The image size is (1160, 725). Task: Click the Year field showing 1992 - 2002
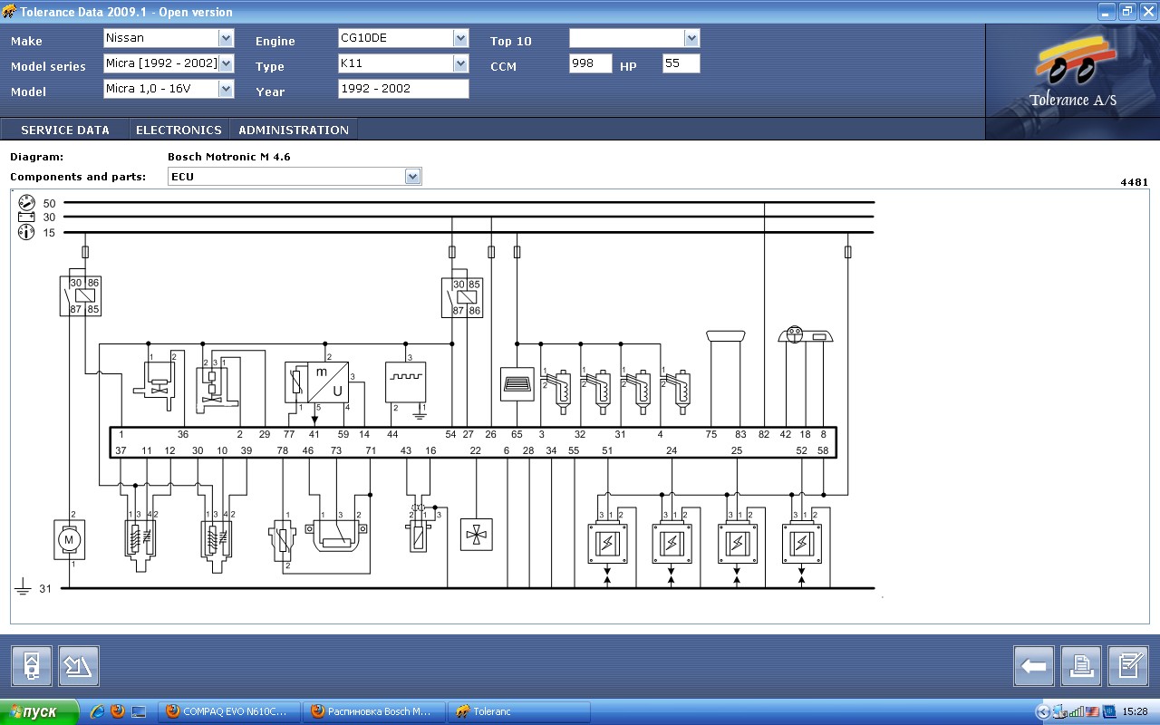403,89
